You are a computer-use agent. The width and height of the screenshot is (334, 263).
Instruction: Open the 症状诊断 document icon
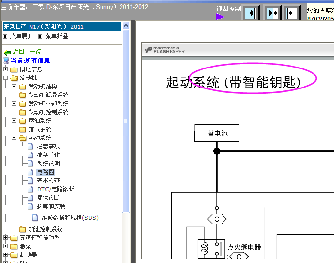pyautogui.click(x=30, y=197)
